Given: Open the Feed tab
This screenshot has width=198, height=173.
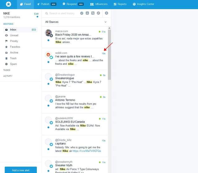Looking at the screenshot, I should tap(25, 4).
